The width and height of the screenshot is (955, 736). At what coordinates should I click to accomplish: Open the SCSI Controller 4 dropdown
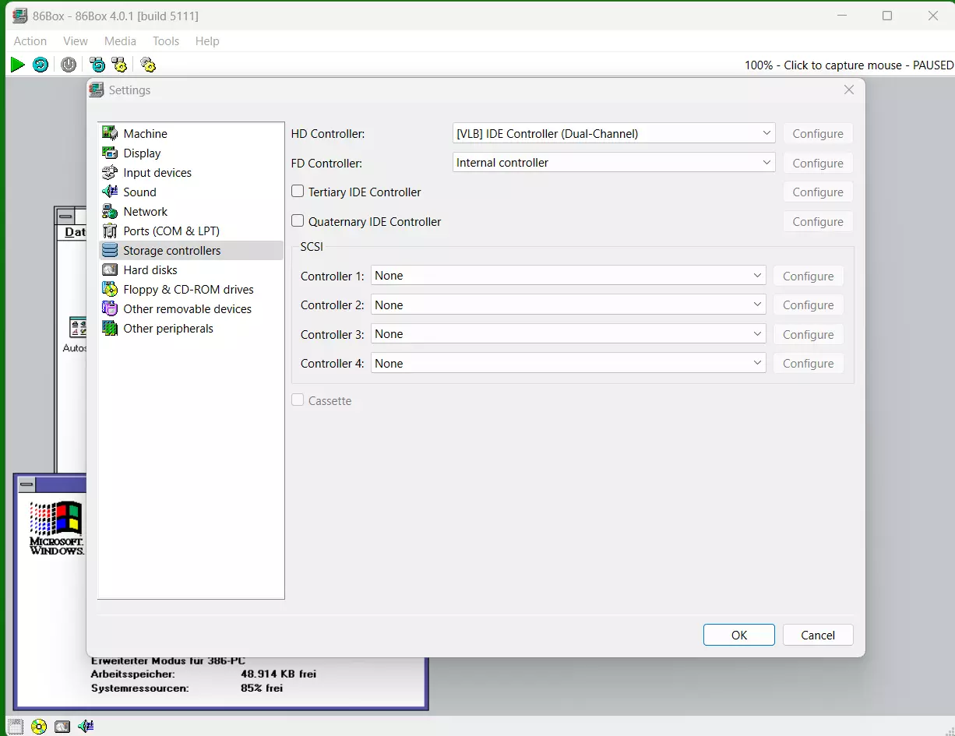[x=569, y=364]
